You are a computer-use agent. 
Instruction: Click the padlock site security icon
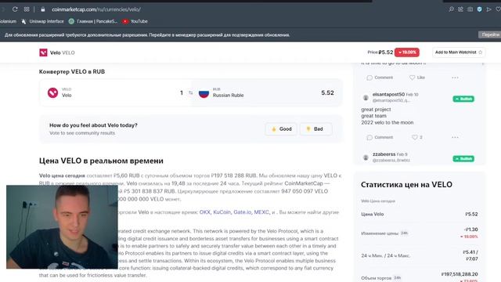pyautogui.click(x=43, y=9)
